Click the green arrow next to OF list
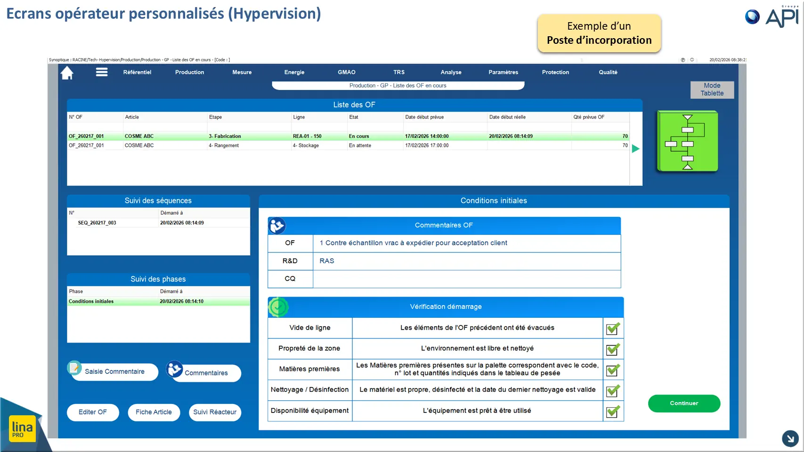 [x=635, y=149]
